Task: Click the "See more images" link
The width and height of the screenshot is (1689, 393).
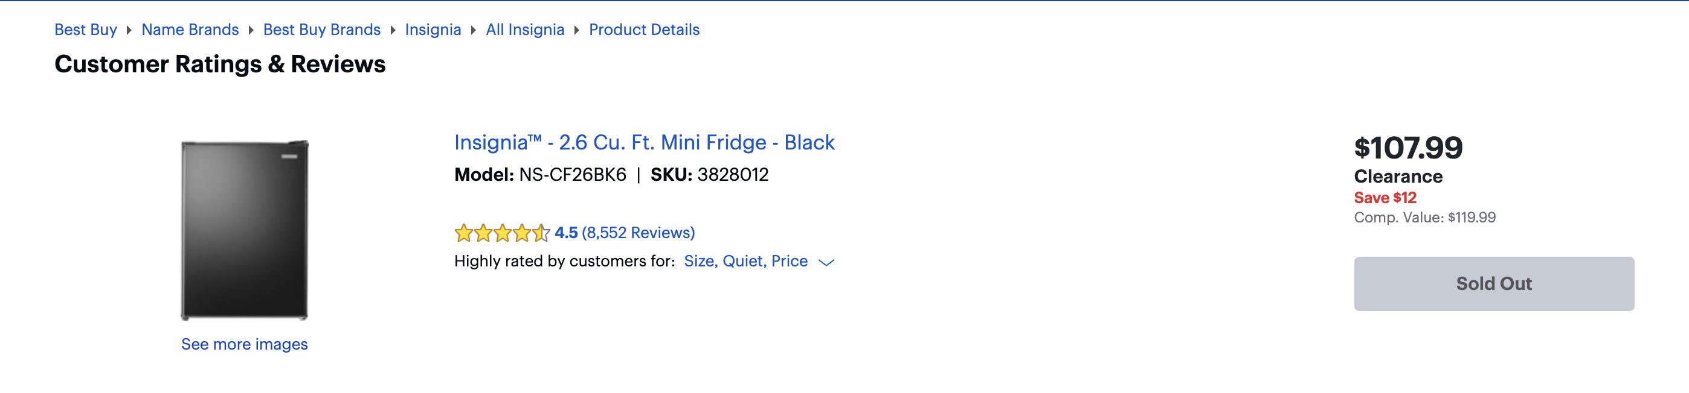Action: point(245,345)
